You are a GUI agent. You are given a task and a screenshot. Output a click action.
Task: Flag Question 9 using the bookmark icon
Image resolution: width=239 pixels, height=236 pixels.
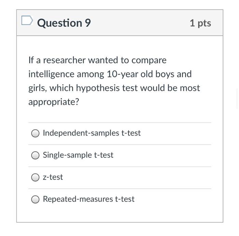27,21
